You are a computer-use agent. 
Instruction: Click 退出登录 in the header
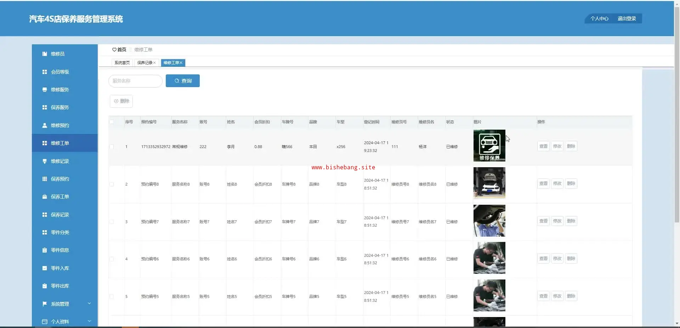click(x=627, y=18)
